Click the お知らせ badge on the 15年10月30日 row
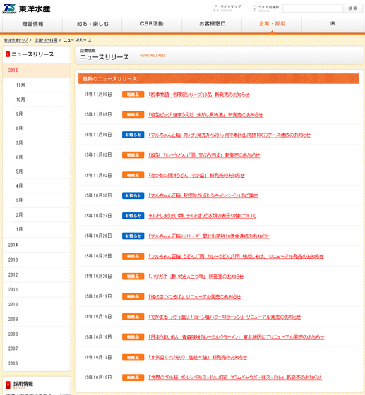The height and width of the screenshot is (395, 365). pyautogui.click(x=133, y=195)
